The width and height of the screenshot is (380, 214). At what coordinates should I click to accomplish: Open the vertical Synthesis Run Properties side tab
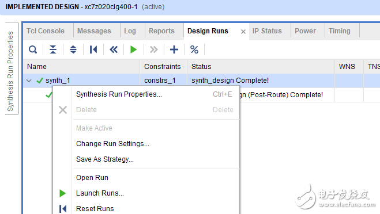tap(11, 71)
